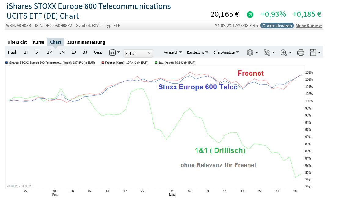Click the green price trend arrow icon

click(250, 14)
